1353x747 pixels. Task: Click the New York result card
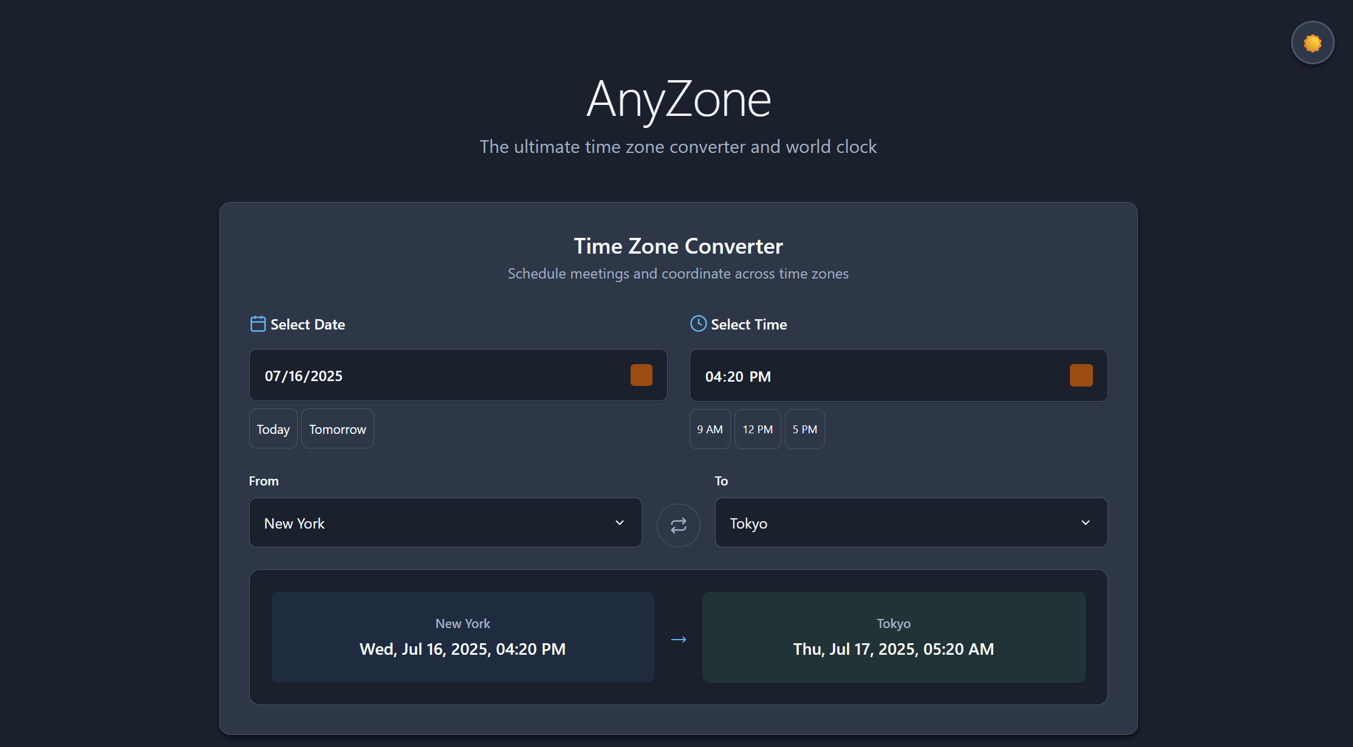[x=462, y=637]
